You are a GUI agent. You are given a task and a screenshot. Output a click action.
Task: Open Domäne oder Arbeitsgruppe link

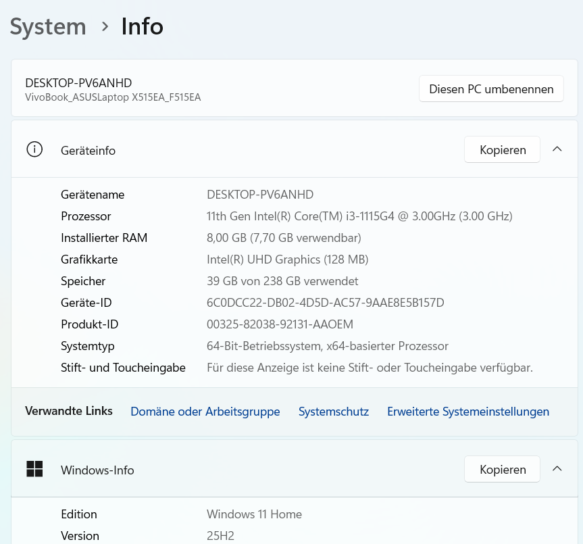pos(205,412)
